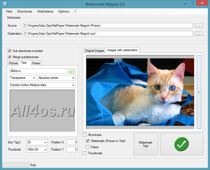Enable the Frame checkbox
The height and width of the screenshot is (170, 210).
click(x=88, y=147)
